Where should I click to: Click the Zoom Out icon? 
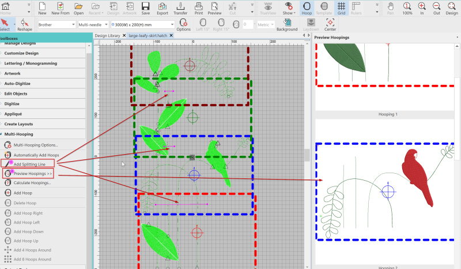tap(437, 8)
